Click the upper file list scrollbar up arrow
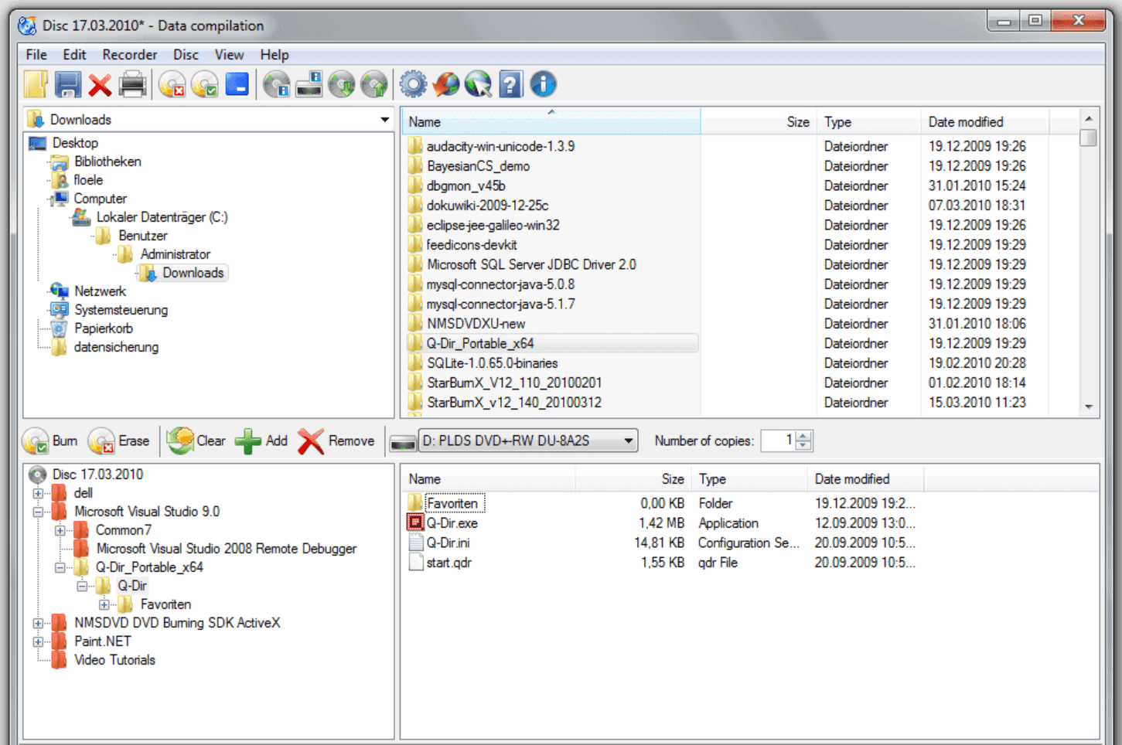This screenshot has height=745, width=1122. (1089, 119)
